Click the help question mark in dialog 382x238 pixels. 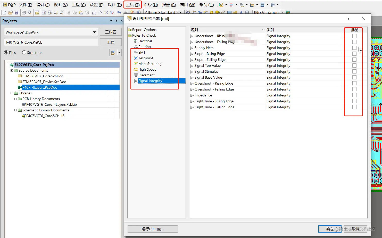pos(348,18)
